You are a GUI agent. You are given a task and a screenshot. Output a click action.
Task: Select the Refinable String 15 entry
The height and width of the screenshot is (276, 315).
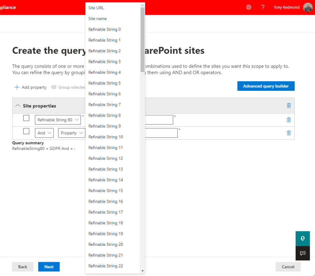click(x=113, y=190)
